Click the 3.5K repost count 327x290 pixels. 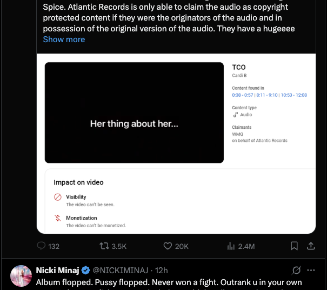(118, 246)
